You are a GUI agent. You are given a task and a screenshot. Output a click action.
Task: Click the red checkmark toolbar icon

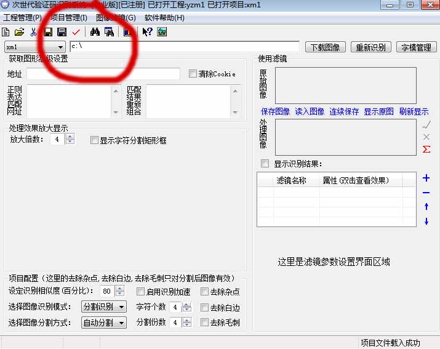pos(76,32)
